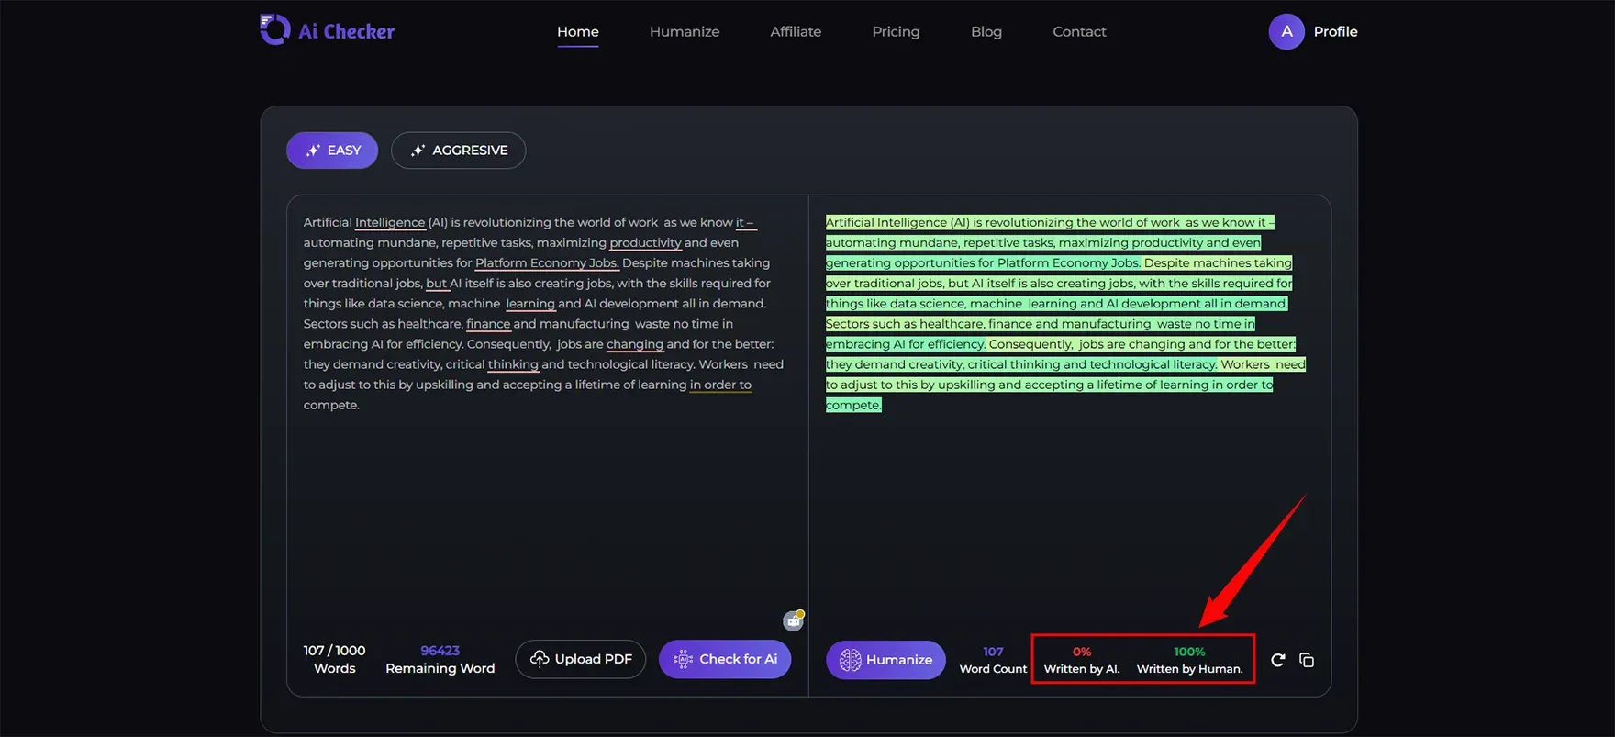Click Upload PDF button
The width and height of the screenshot is (1615, 737).
click(581, 659)
